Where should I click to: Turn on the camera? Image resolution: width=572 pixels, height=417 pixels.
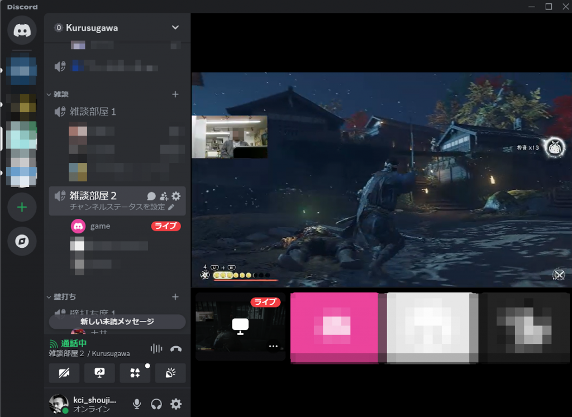click(64, 373)
